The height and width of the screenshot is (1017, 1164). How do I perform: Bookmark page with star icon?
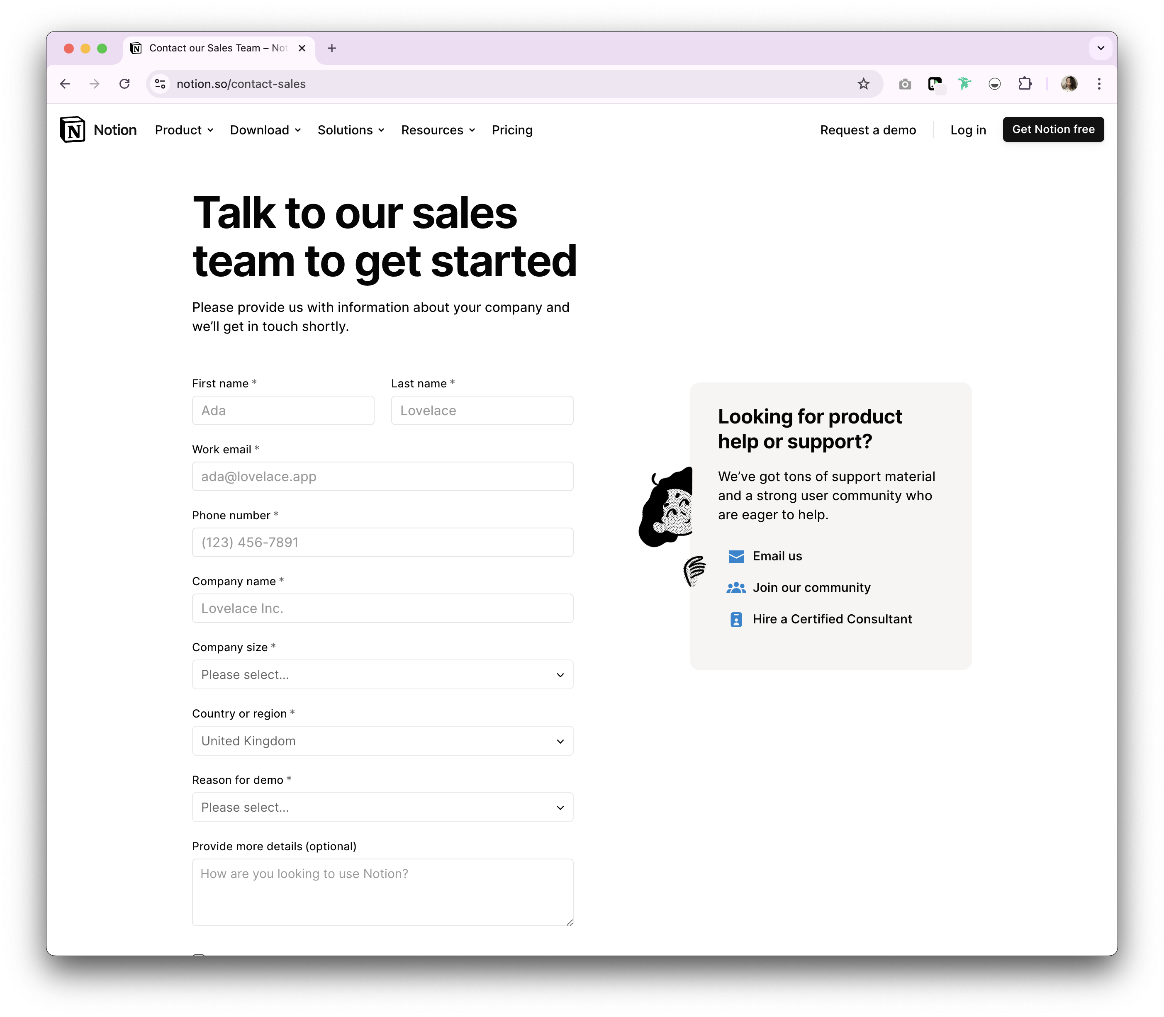(863, 84)
